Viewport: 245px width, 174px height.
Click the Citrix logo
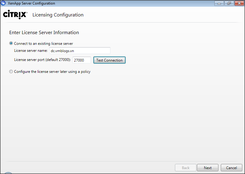coord(15,15)
